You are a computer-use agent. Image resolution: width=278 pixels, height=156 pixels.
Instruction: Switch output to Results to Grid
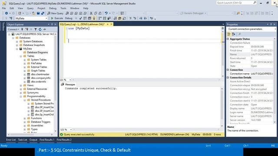coord(120,18)
